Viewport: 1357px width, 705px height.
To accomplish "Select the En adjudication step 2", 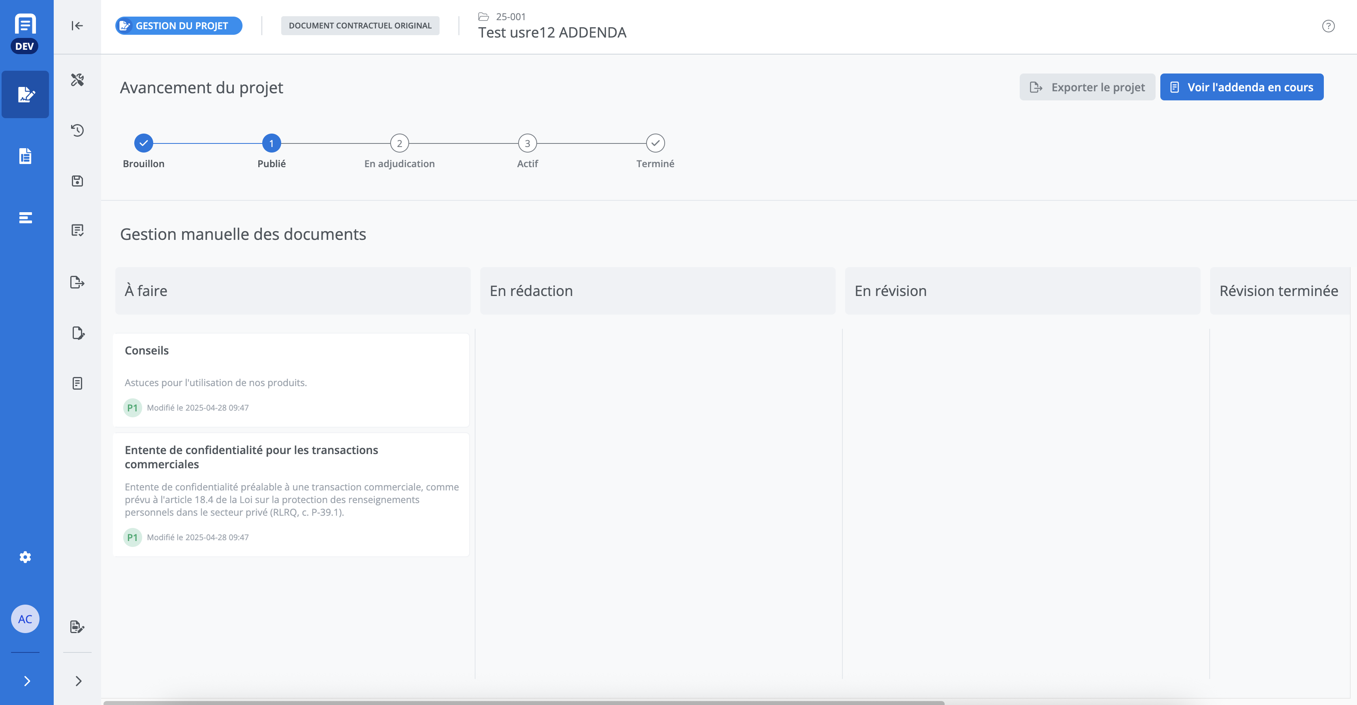I will tap(399, 143).
